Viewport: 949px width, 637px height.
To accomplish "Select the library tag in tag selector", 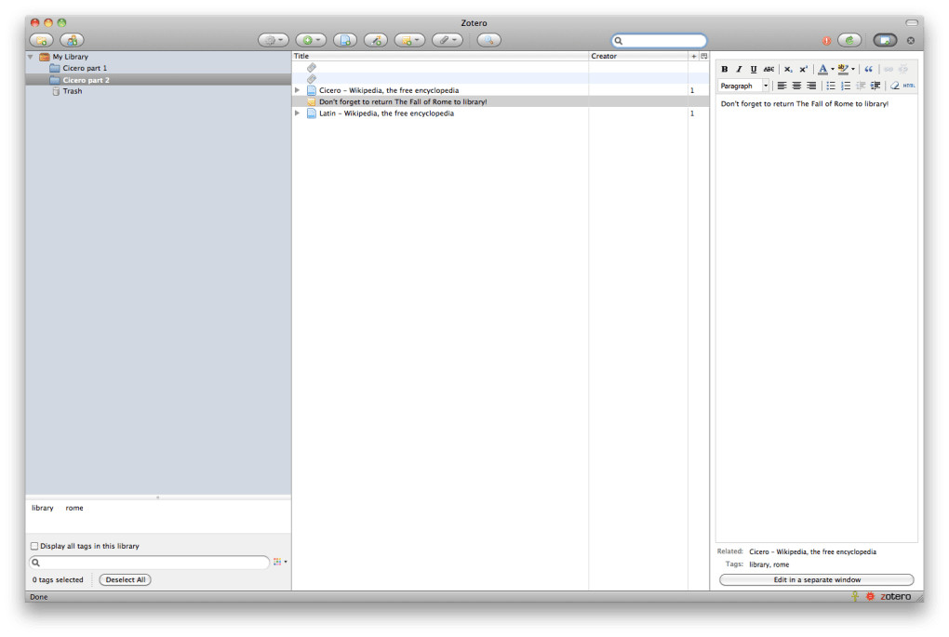I will (x=43, y=508).
